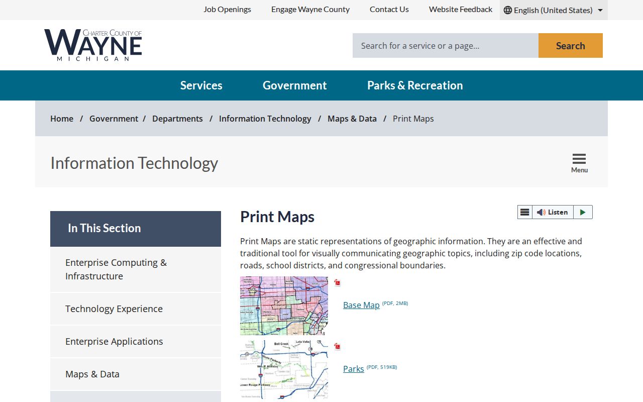This screenshot has height=402, width=643.
Task: Focus the search for a service field
Action: 446,46
